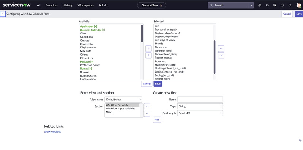
Task: Select Max drift in Available list
Action: tap(85, 51)
